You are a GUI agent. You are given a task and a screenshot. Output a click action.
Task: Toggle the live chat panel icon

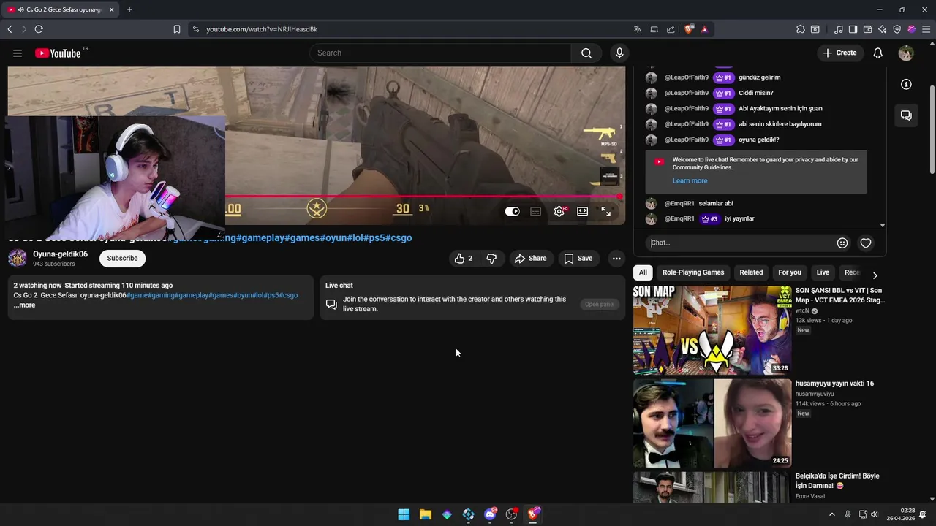point(906,115)
